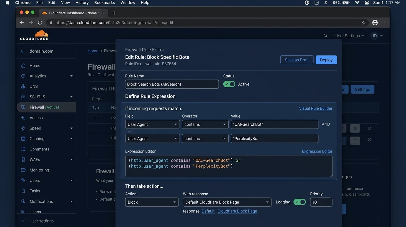Click the Users icon in sidebar
Screen dimensions: 406x227
coord(23,181)
